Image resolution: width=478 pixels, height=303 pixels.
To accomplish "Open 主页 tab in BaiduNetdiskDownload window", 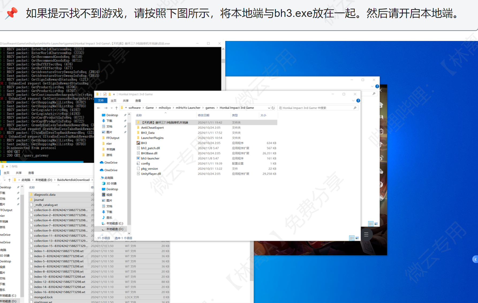I will point(6,173).
